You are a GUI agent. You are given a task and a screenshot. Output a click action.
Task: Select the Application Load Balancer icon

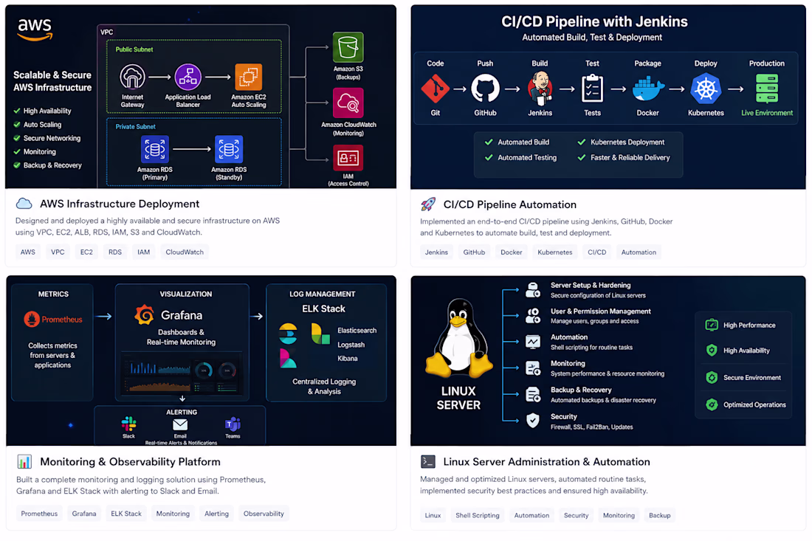coord(188,77)
